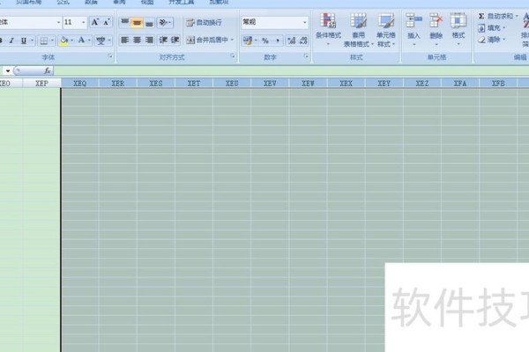Screen dimensions: 529x352
Task: Toggle italic formatting
Action: coord(11,40)
